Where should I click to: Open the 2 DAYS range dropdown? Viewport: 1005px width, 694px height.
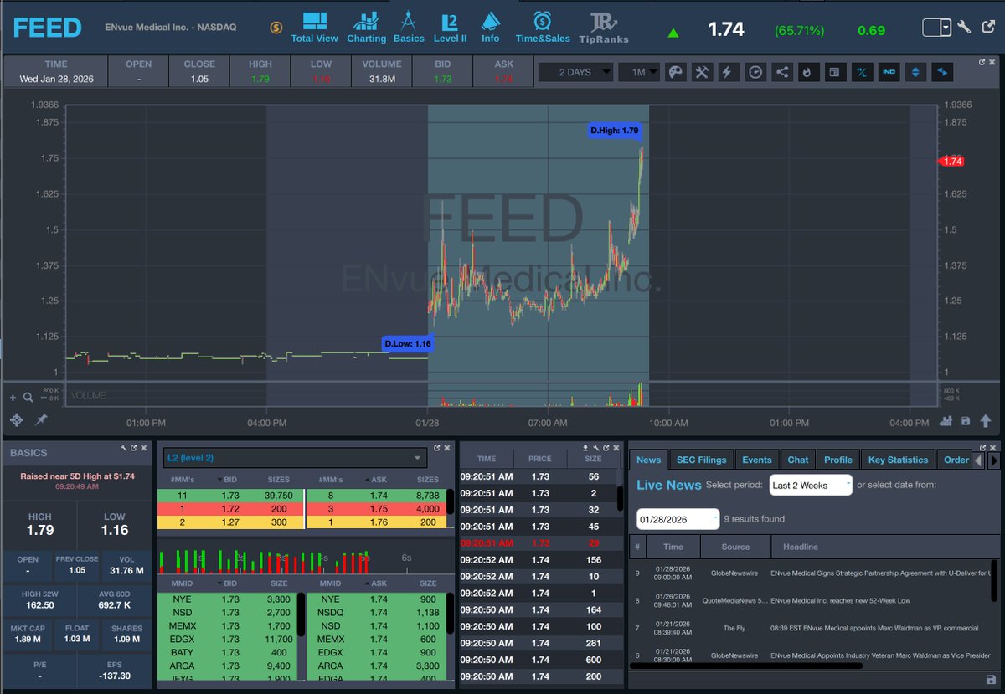[x=575, y=72]
